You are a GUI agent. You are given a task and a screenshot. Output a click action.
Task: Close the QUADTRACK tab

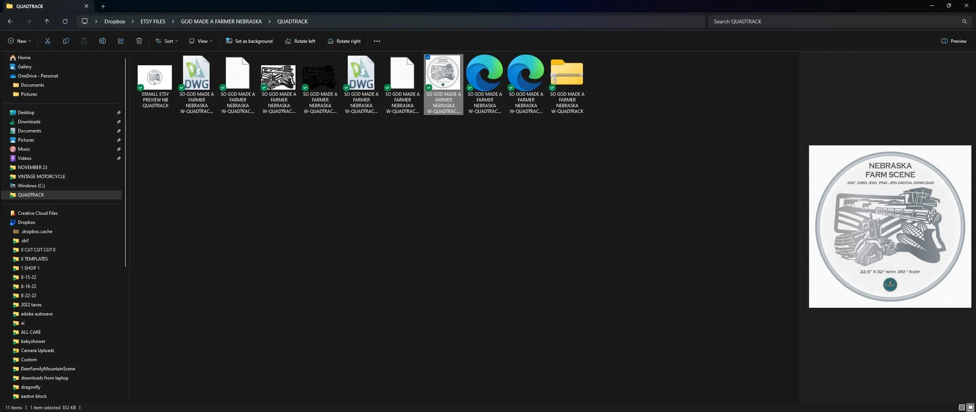point(86,6)
